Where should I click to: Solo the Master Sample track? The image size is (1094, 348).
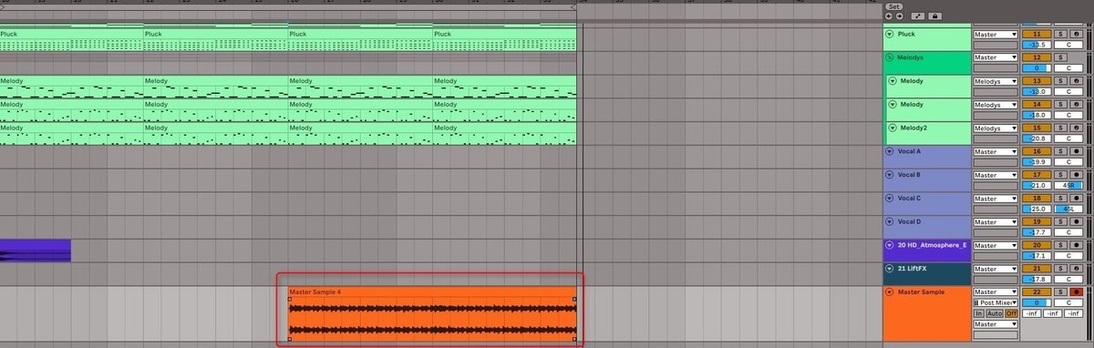[x=1060, y=292]
